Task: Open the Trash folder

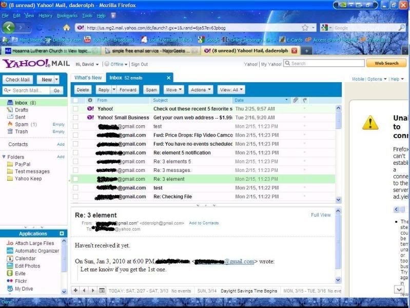Action: [22, 131]
